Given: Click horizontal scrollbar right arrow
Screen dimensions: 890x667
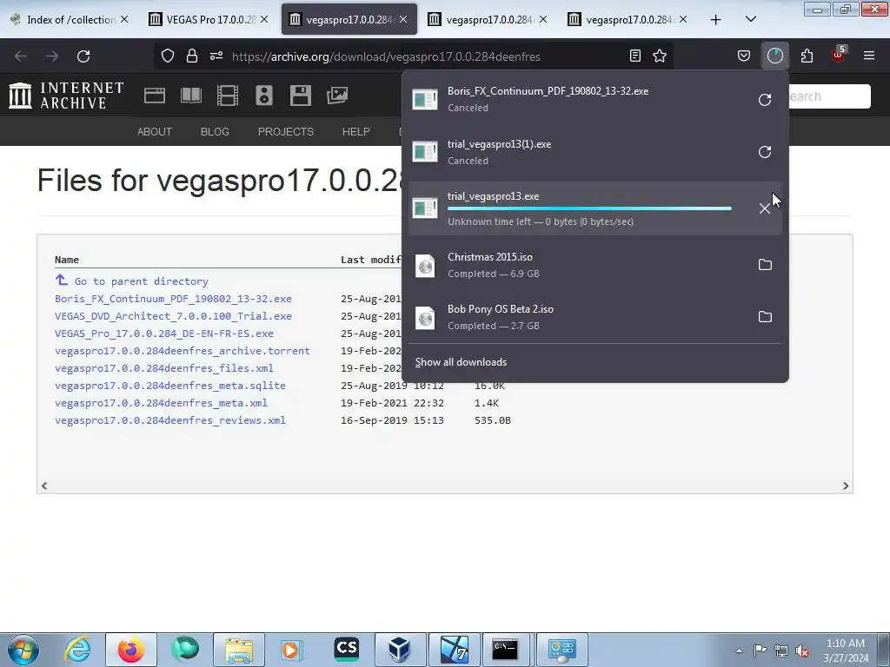Looking at the screenshot, I should [845, 486].
